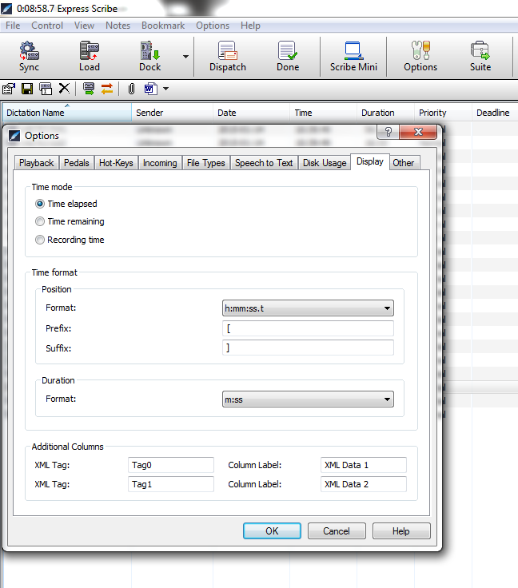The width and height of the screenshot is (518, 588).
Task: Click the Display tab
Action: pos(370,161)
